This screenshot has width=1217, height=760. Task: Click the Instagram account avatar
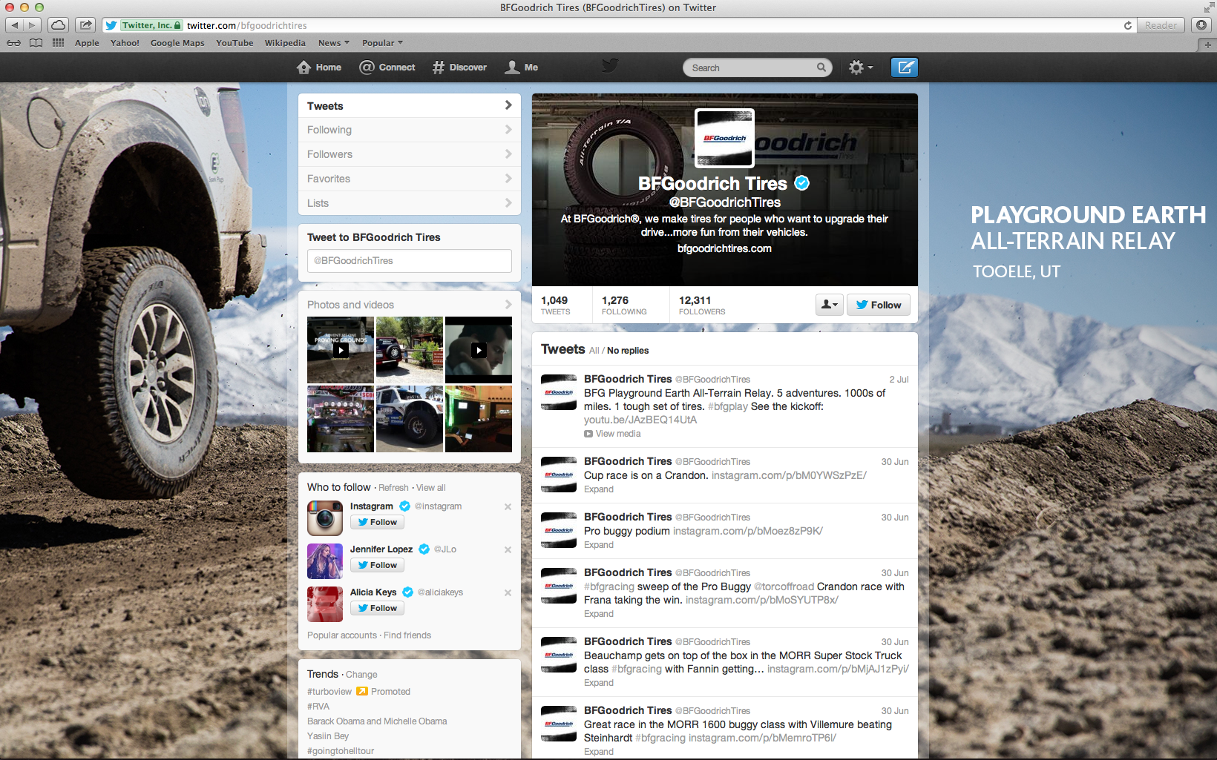[325, 518]
